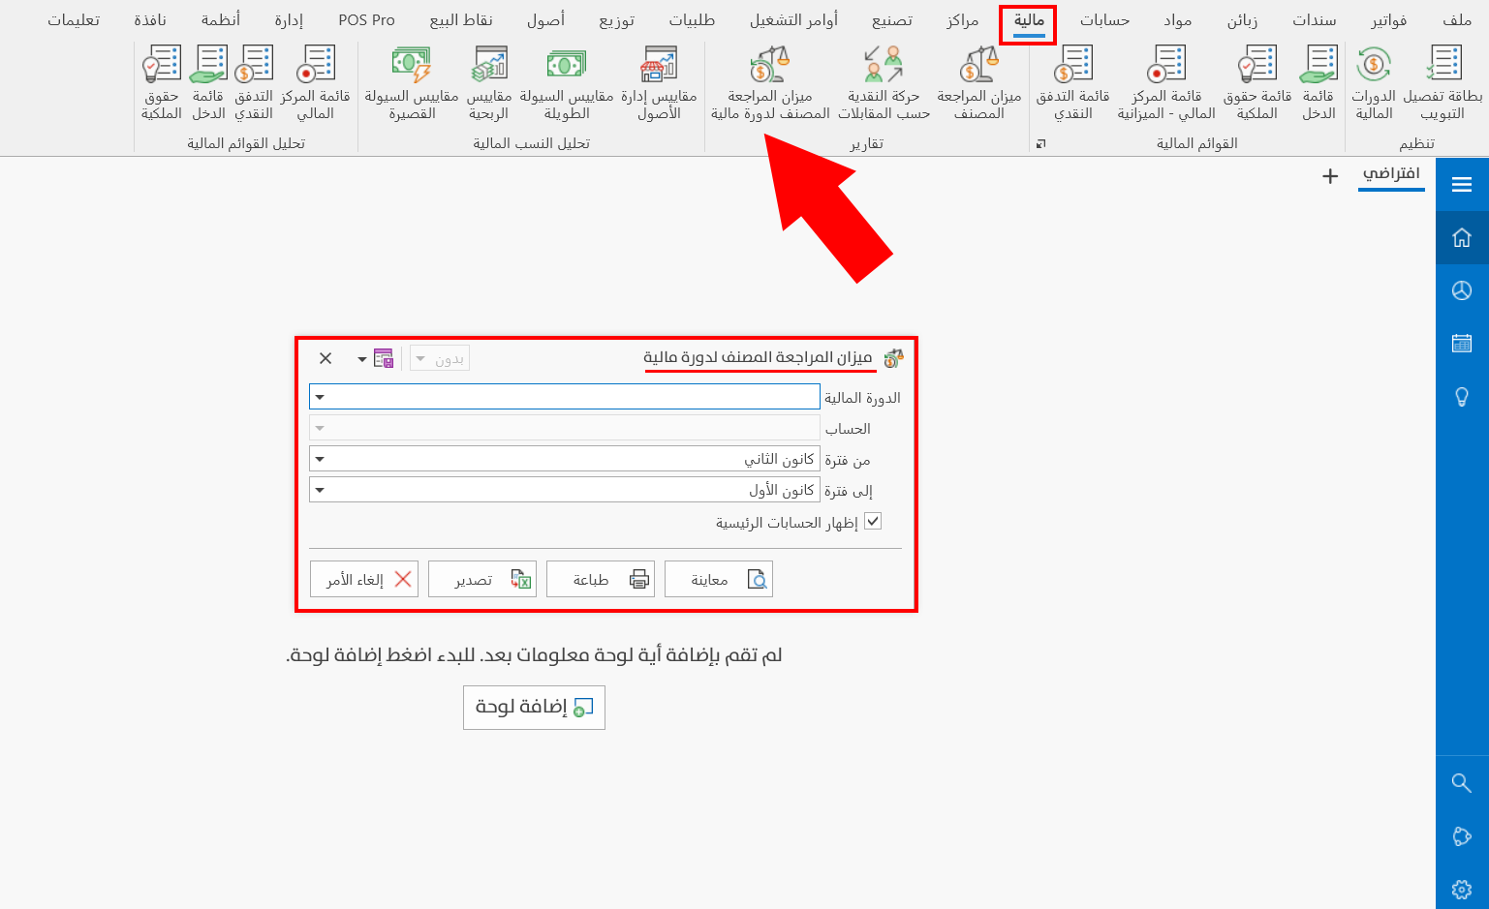
Task: Open التدفق النقدي analysis icon
Action: 254,84
